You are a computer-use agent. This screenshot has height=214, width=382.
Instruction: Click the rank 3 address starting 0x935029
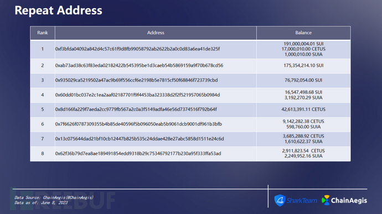click(136, 80)
